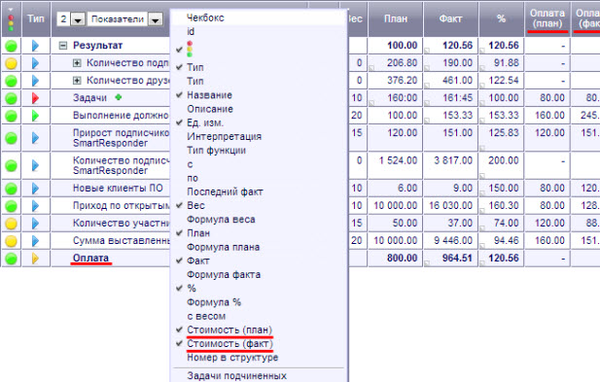Open the level number 2 dropdown
Viewport: 600px width, 382px height.
(x=78, y=19)
